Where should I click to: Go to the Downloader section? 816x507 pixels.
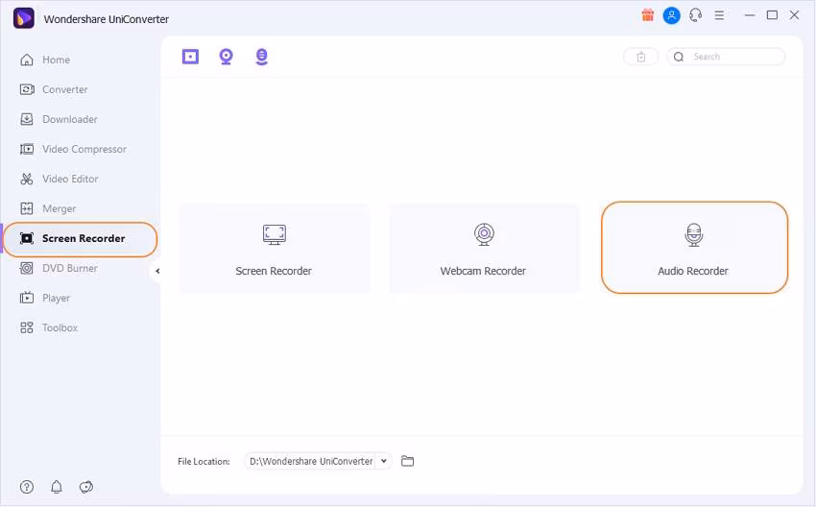pyautogui.click(x=59, y=119)
